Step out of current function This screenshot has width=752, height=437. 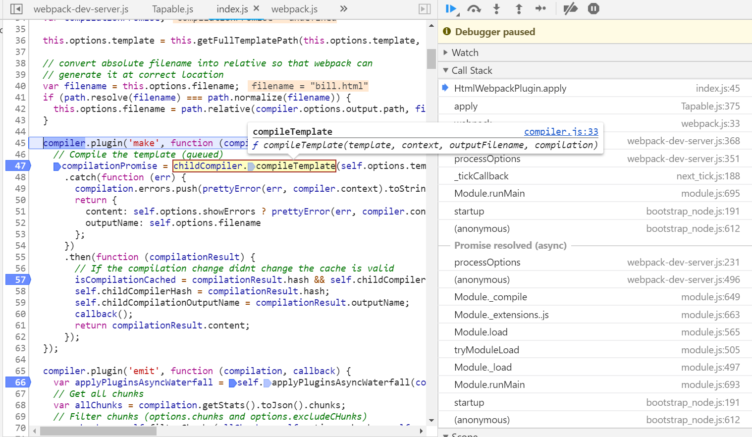coord(519,9)
